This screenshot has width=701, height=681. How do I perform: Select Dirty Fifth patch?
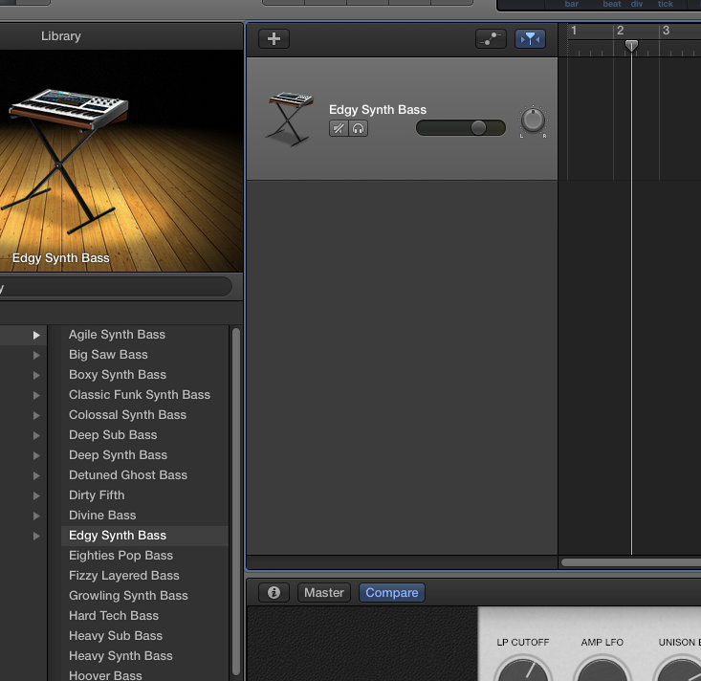97,495
